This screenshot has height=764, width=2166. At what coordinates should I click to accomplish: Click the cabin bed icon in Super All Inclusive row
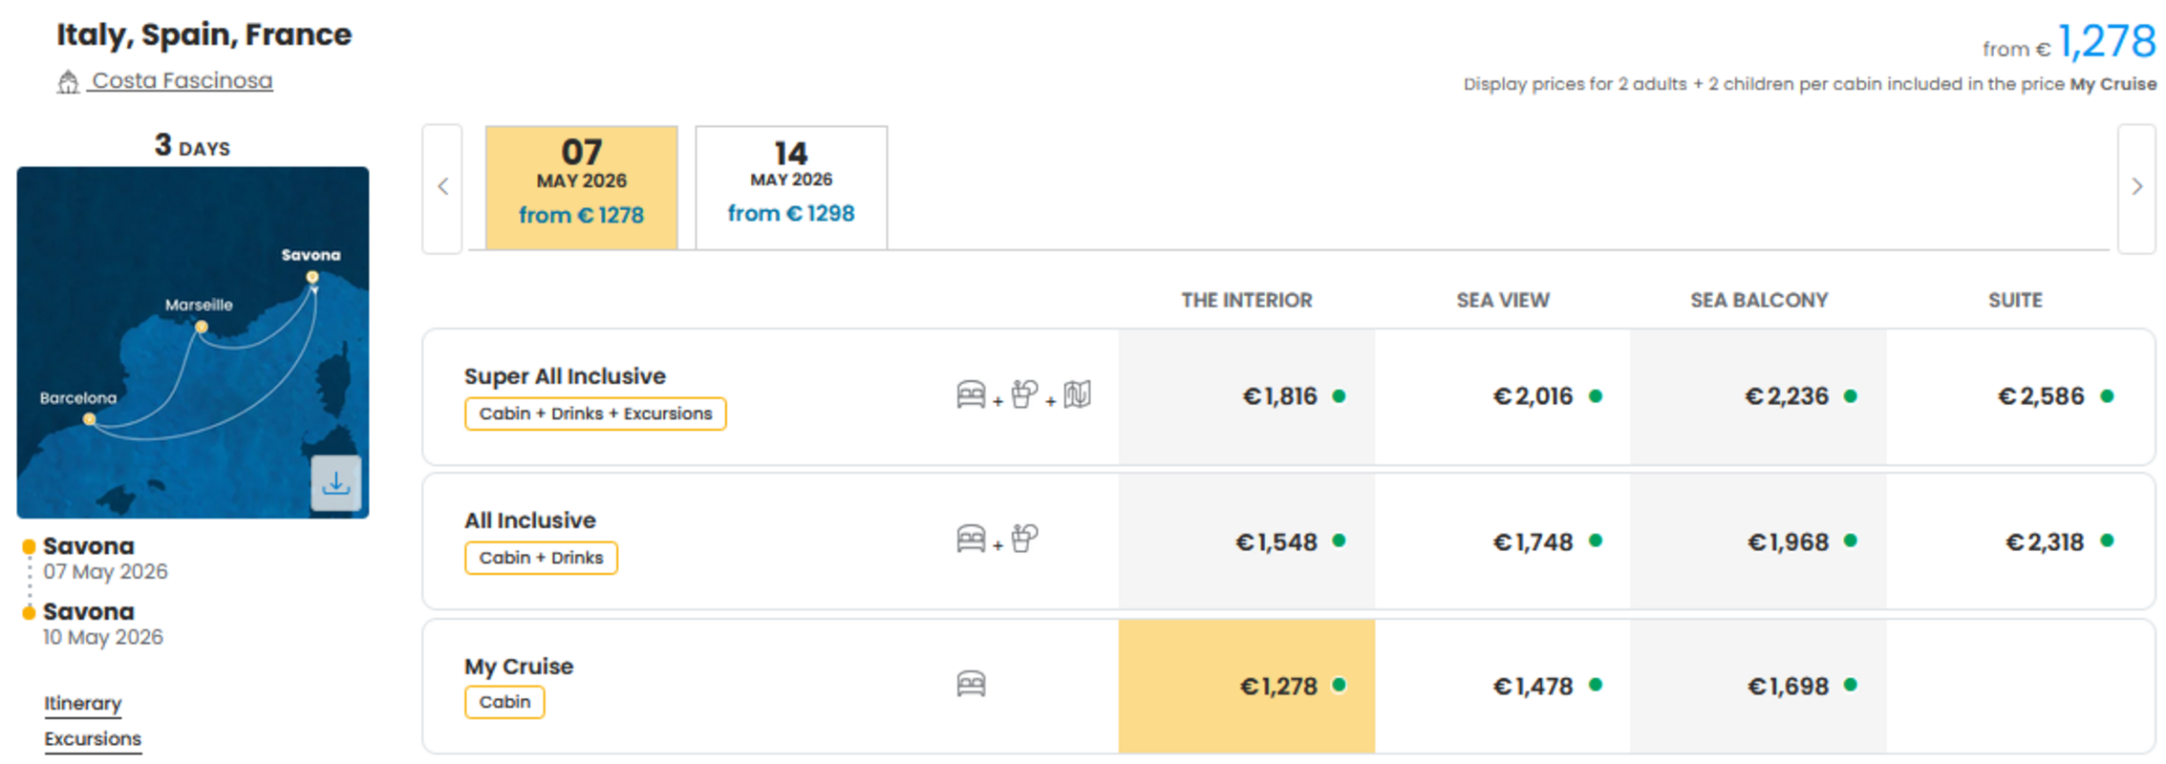[x=971, y=394]
